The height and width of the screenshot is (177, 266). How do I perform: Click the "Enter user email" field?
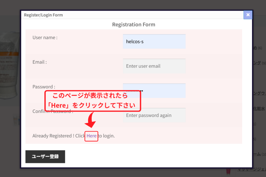tap(154, 66)
